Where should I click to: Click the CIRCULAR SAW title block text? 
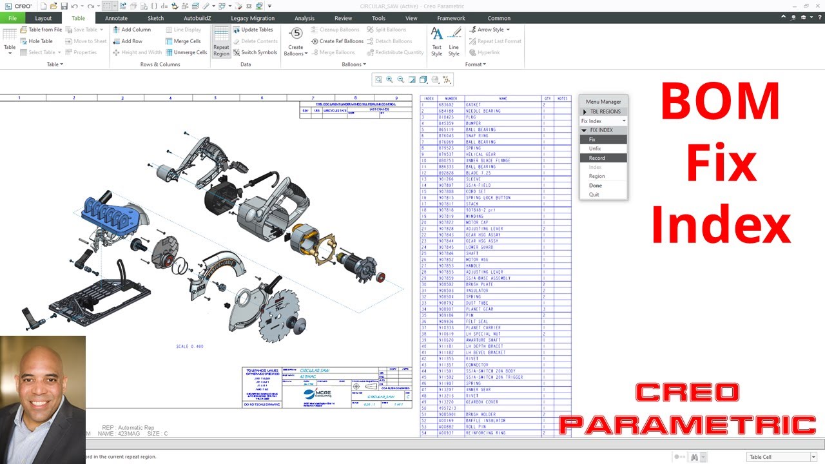pyautogui.click(x=315, y=371)
